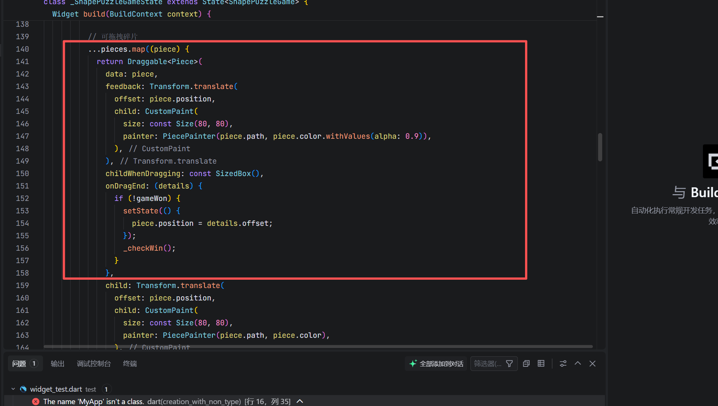Open the 终端 terminal tab
This screenshot has width=718, height=406.
point(130,363)
